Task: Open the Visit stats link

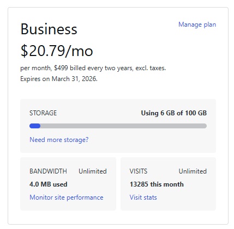Action: point(143,197)
